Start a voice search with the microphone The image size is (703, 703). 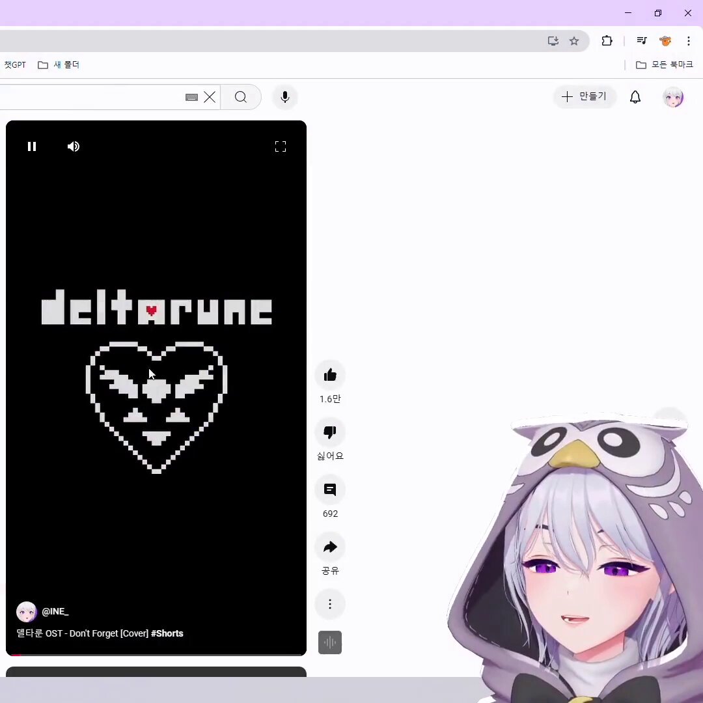[284, 97]
